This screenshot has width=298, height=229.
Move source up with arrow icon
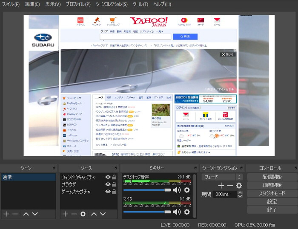tap(94, 214)
